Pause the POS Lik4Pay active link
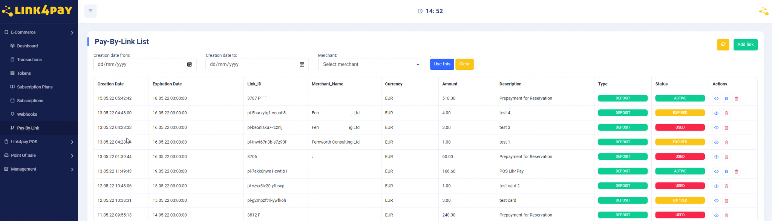Viewport: 772px width, 221px height. 726,171
